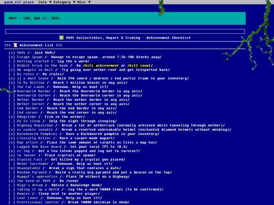
Task: Open the Info dropdown menu
Action: [x=45, y=2]
